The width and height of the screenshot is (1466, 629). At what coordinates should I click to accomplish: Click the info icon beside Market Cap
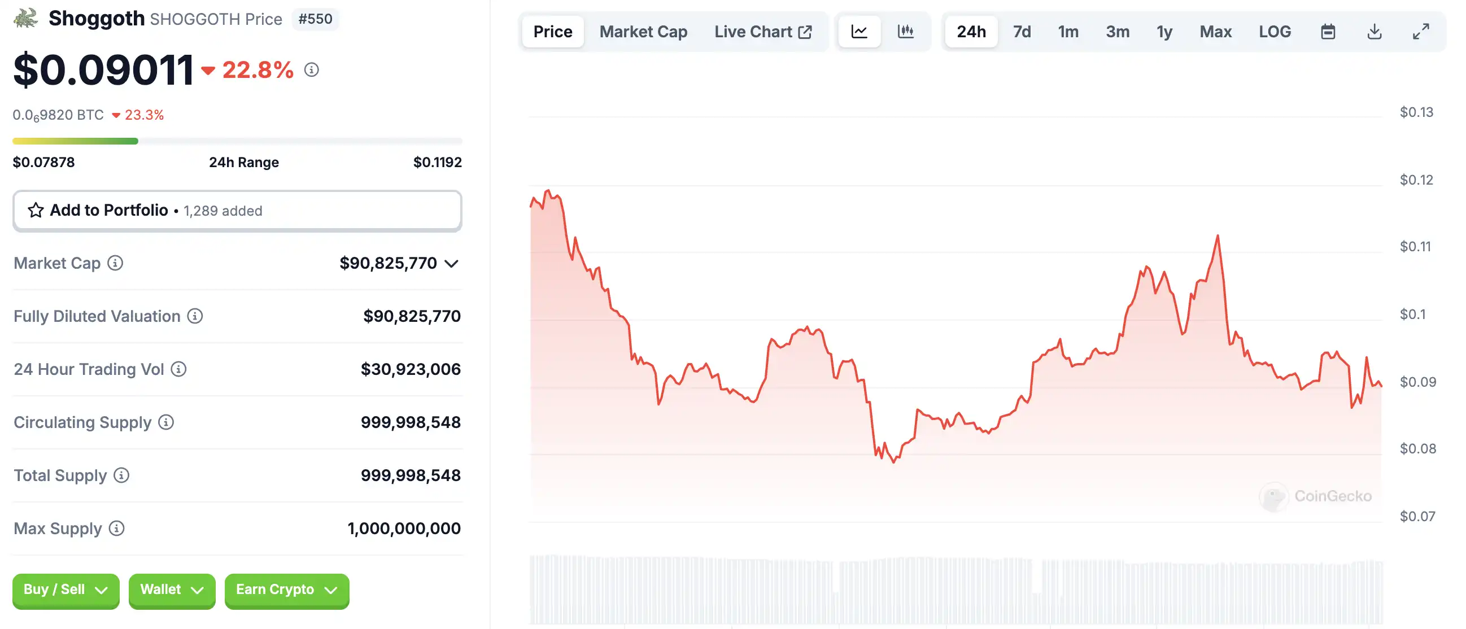[x=116, y=263]
